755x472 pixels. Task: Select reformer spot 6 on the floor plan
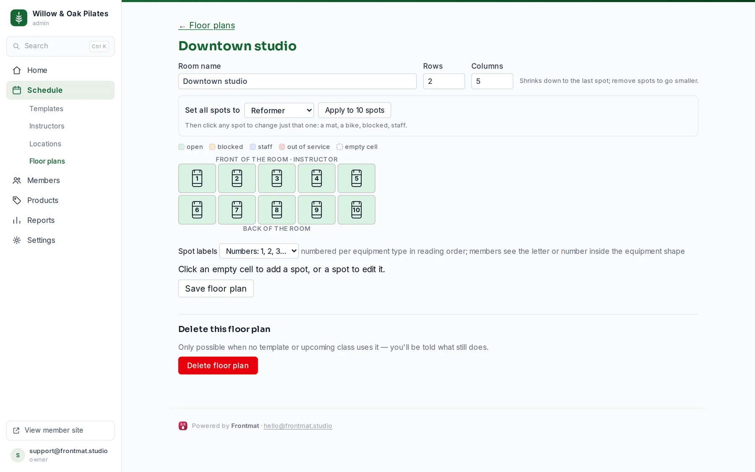(x=197, y=210)
